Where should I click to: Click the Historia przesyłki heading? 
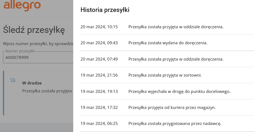[x=105, y=10]
